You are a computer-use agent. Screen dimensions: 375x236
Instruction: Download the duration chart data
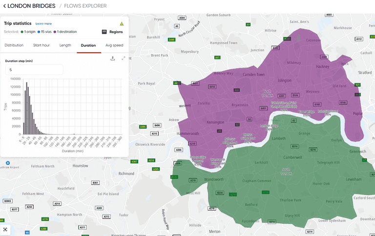pos(113,58)
